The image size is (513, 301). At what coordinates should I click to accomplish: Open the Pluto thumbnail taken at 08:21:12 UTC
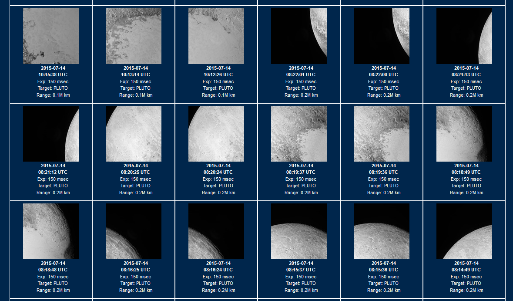pyautogui.click(x=51, y=134)
